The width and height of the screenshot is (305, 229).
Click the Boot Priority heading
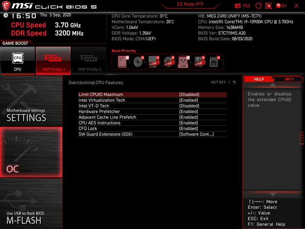(x=124, y=51)
